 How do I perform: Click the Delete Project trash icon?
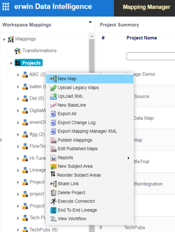[53, 193]
